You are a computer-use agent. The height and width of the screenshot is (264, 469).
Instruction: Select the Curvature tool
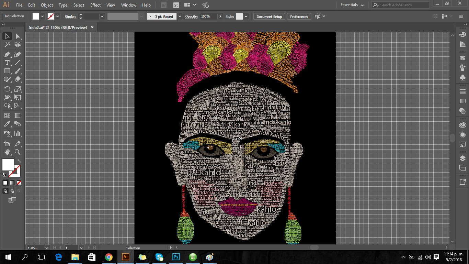(x=18, y=54)
